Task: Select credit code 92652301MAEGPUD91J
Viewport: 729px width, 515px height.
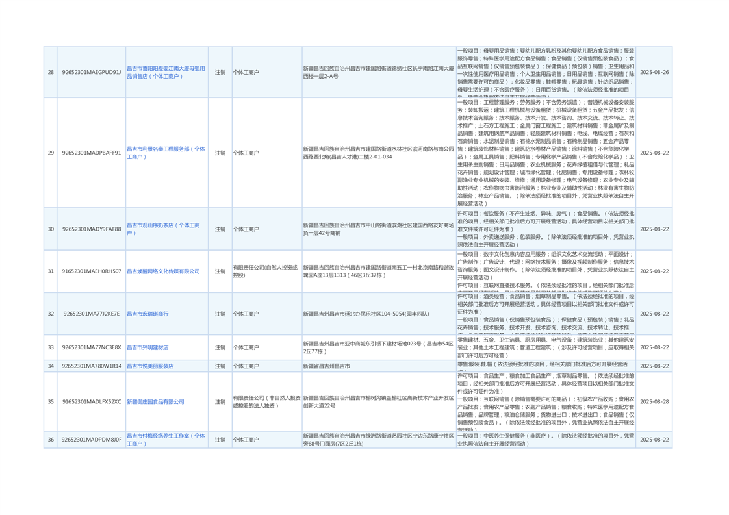Action: (92, 72)
